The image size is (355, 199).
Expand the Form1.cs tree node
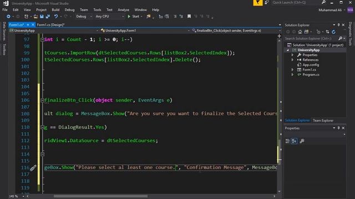coord(292,70)
